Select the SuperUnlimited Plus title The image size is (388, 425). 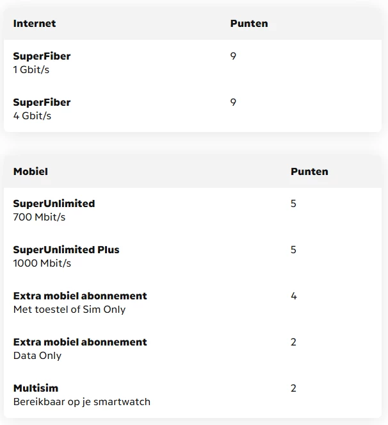pos(66,249)
